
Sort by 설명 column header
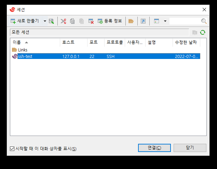pyautogui.click(x=159, y=42)
